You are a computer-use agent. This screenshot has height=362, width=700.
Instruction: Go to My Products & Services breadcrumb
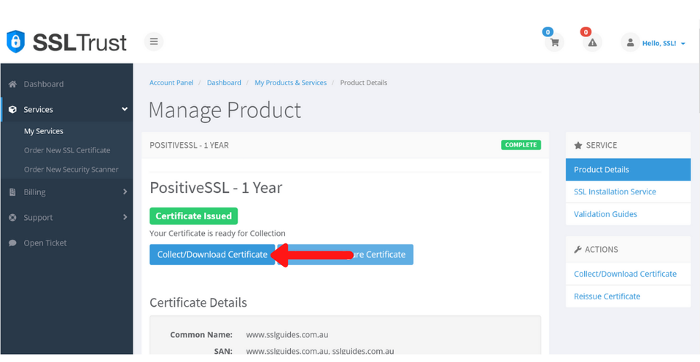pyautogui.click(x=290, y=83)
